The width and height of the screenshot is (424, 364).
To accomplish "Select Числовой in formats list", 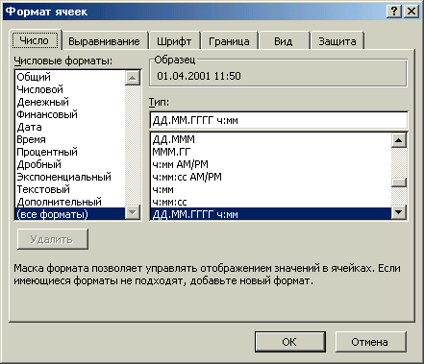I will tap(70, 89).
